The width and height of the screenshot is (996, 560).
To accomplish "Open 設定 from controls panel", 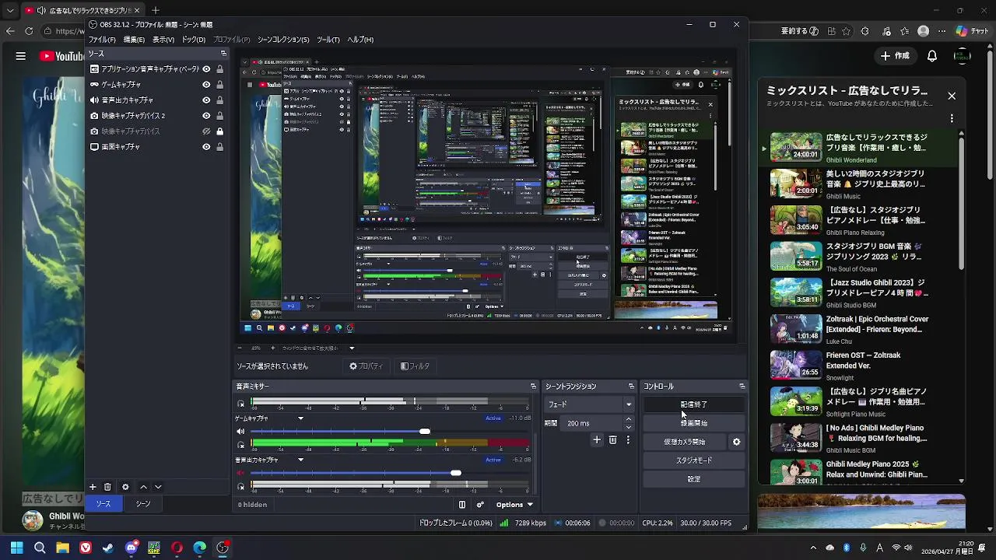I will [x=693, y=479].
